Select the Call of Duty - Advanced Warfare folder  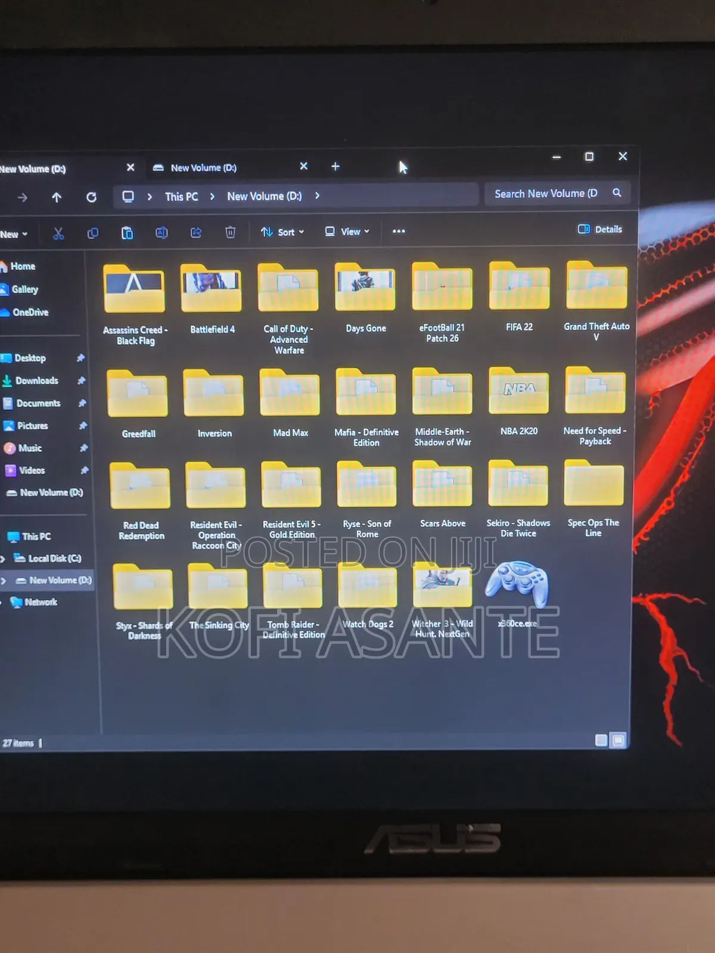288,309
